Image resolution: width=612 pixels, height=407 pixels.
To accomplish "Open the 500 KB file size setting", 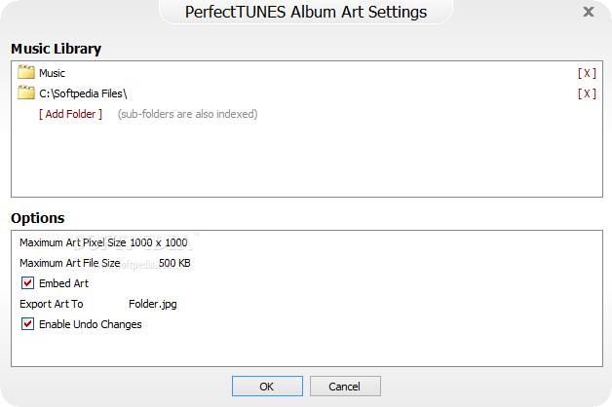I will click(174, 263).
